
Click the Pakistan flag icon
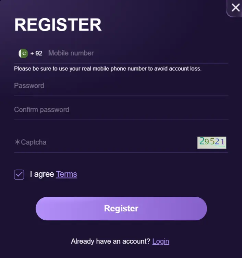(23, 53)
